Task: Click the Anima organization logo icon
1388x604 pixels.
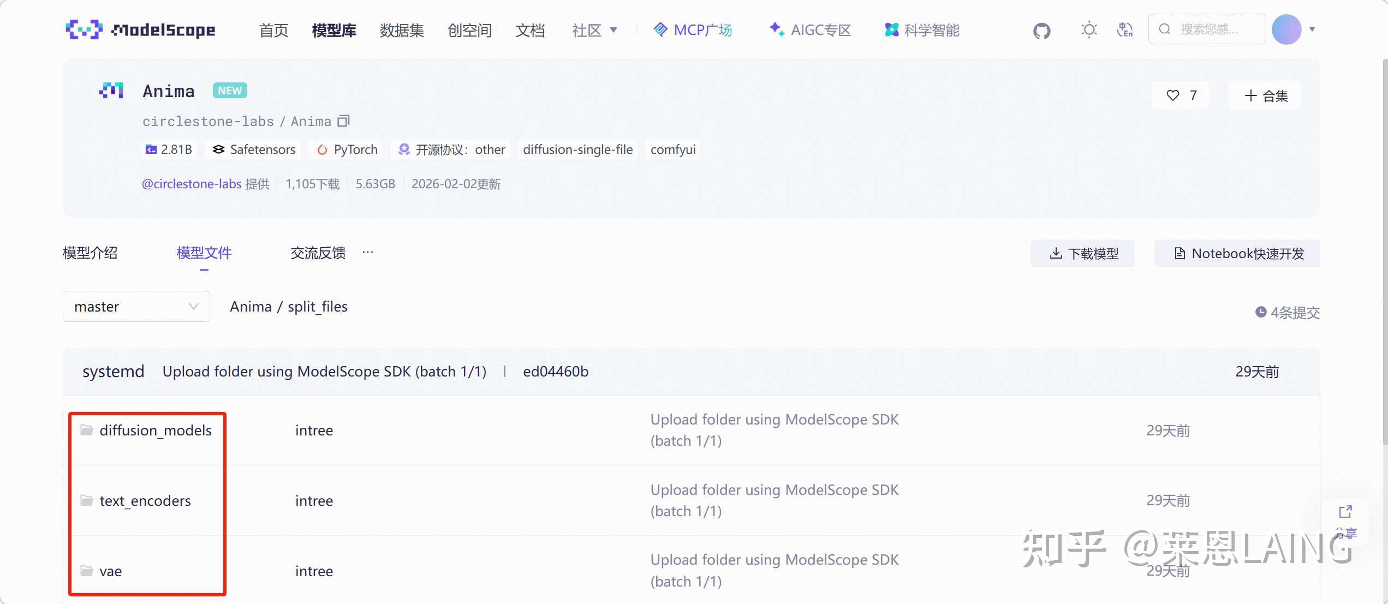Action: pos(111,91)
